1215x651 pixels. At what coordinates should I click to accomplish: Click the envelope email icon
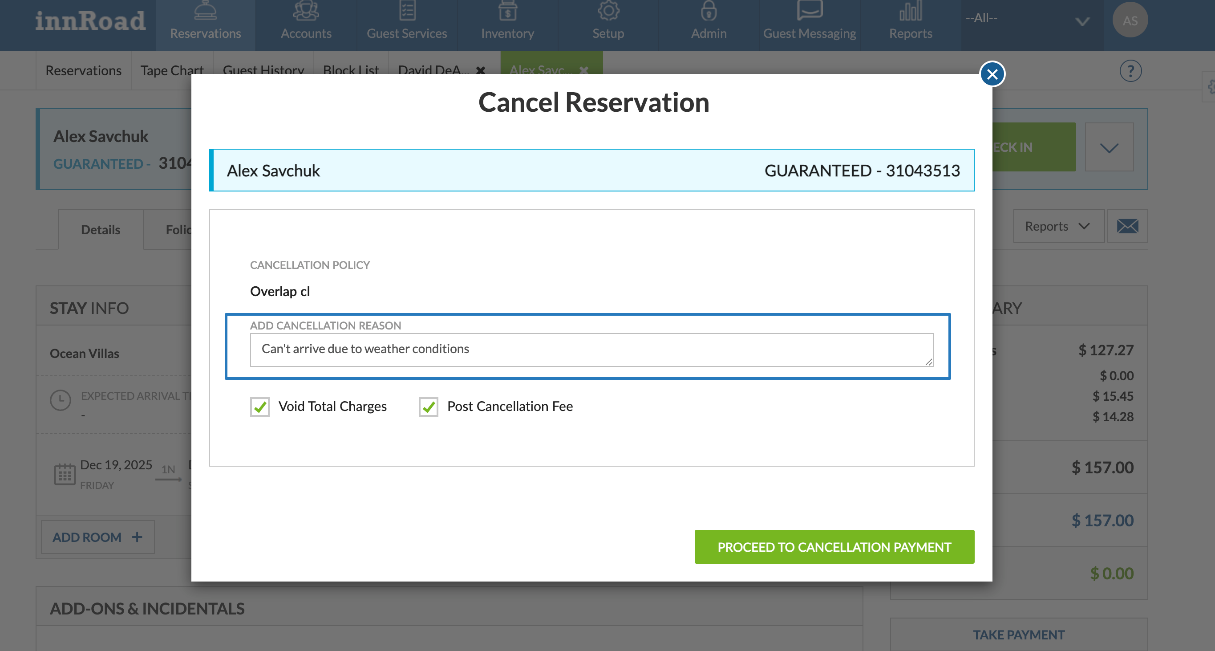(x=1127, y=226)
